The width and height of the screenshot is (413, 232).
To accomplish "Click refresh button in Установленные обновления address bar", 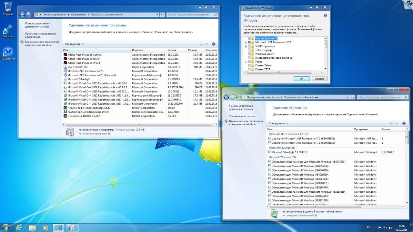I will 352,97.
